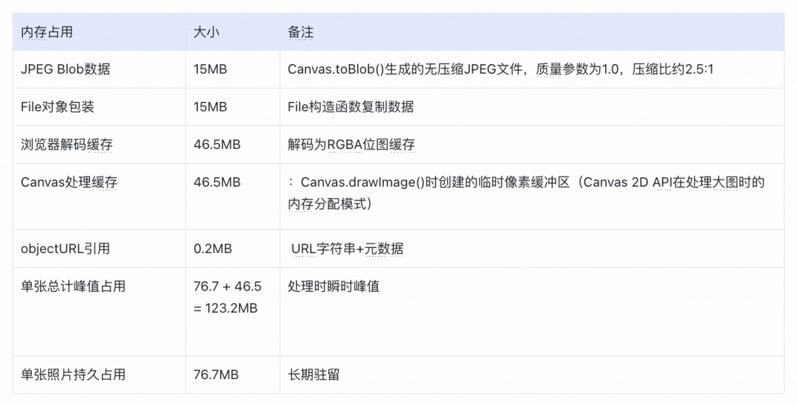Select the Canvas处理缓存 cell
This screenshot has width=797, height=405.
(x=69, y=182)
